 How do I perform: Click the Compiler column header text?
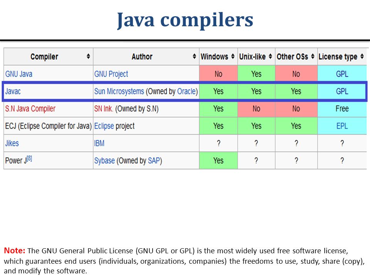44,57
